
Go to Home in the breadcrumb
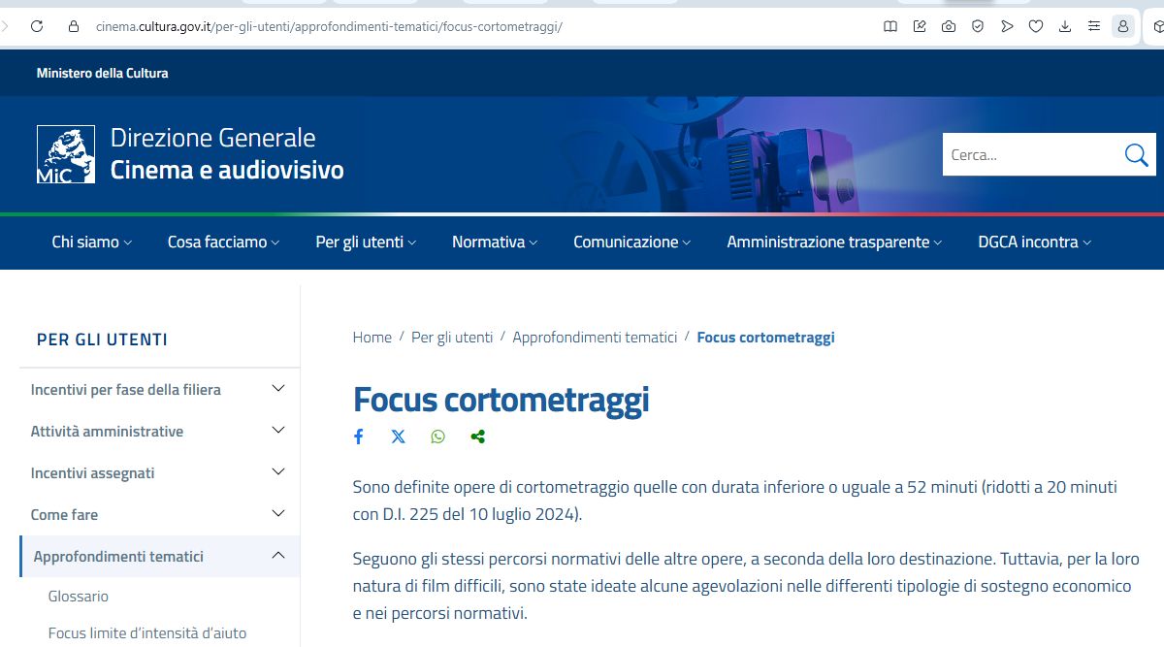[372, 338]
